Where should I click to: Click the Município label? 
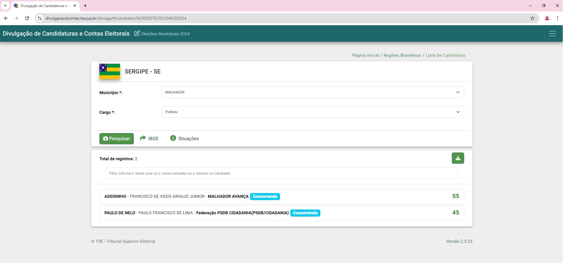coord(111,93)
